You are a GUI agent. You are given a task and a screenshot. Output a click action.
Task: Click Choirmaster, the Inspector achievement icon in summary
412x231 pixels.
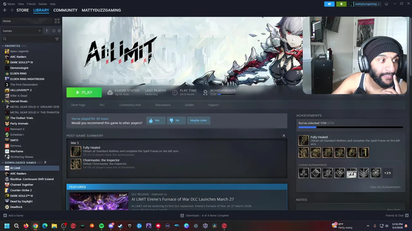tap(76, 164)
